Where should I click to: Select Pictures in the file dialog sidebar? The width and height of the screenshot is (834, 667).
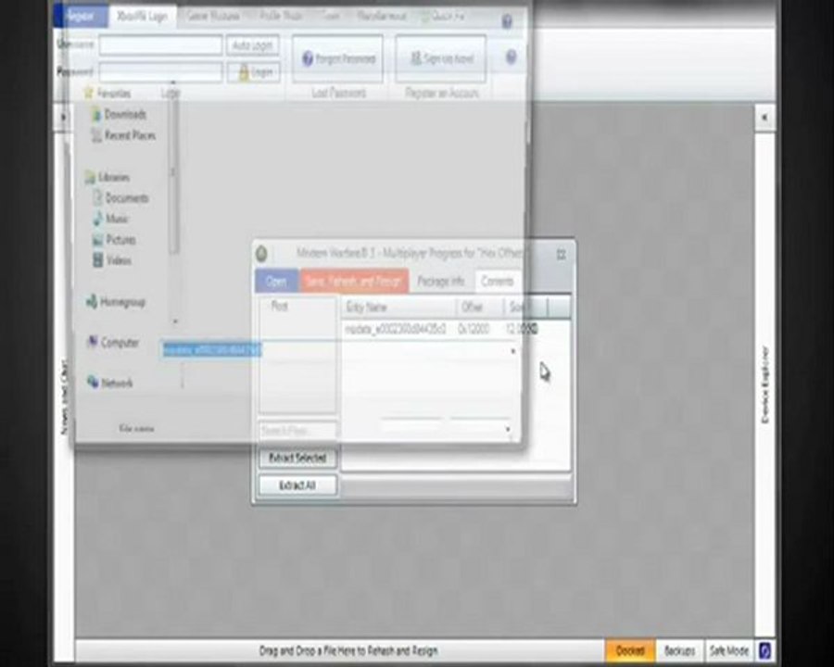pos(114,239)
